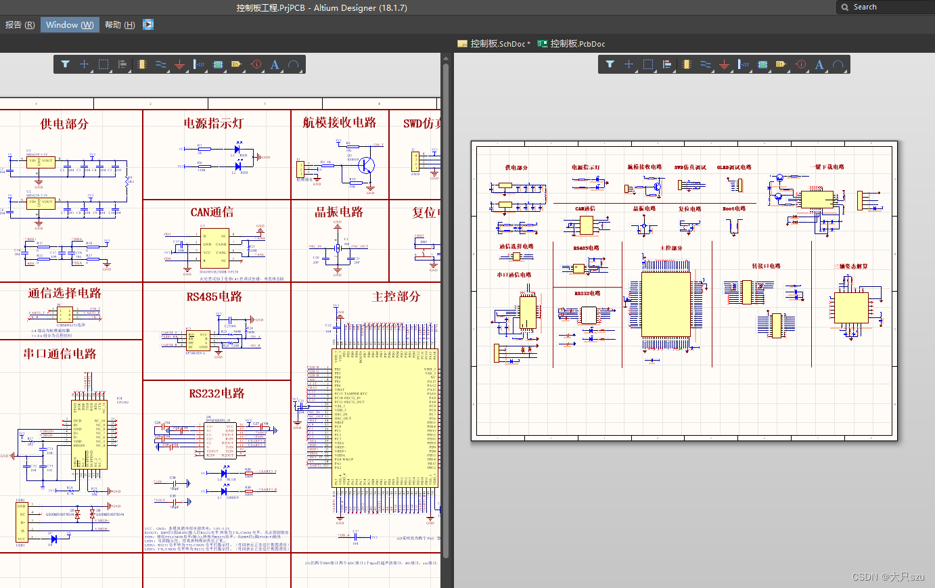Pick the text string A tool in right pane toolbar

(819, 64)
